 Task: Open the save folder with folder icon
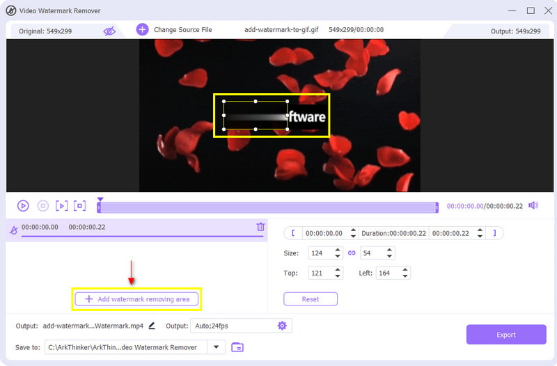(x=237, y=347)
